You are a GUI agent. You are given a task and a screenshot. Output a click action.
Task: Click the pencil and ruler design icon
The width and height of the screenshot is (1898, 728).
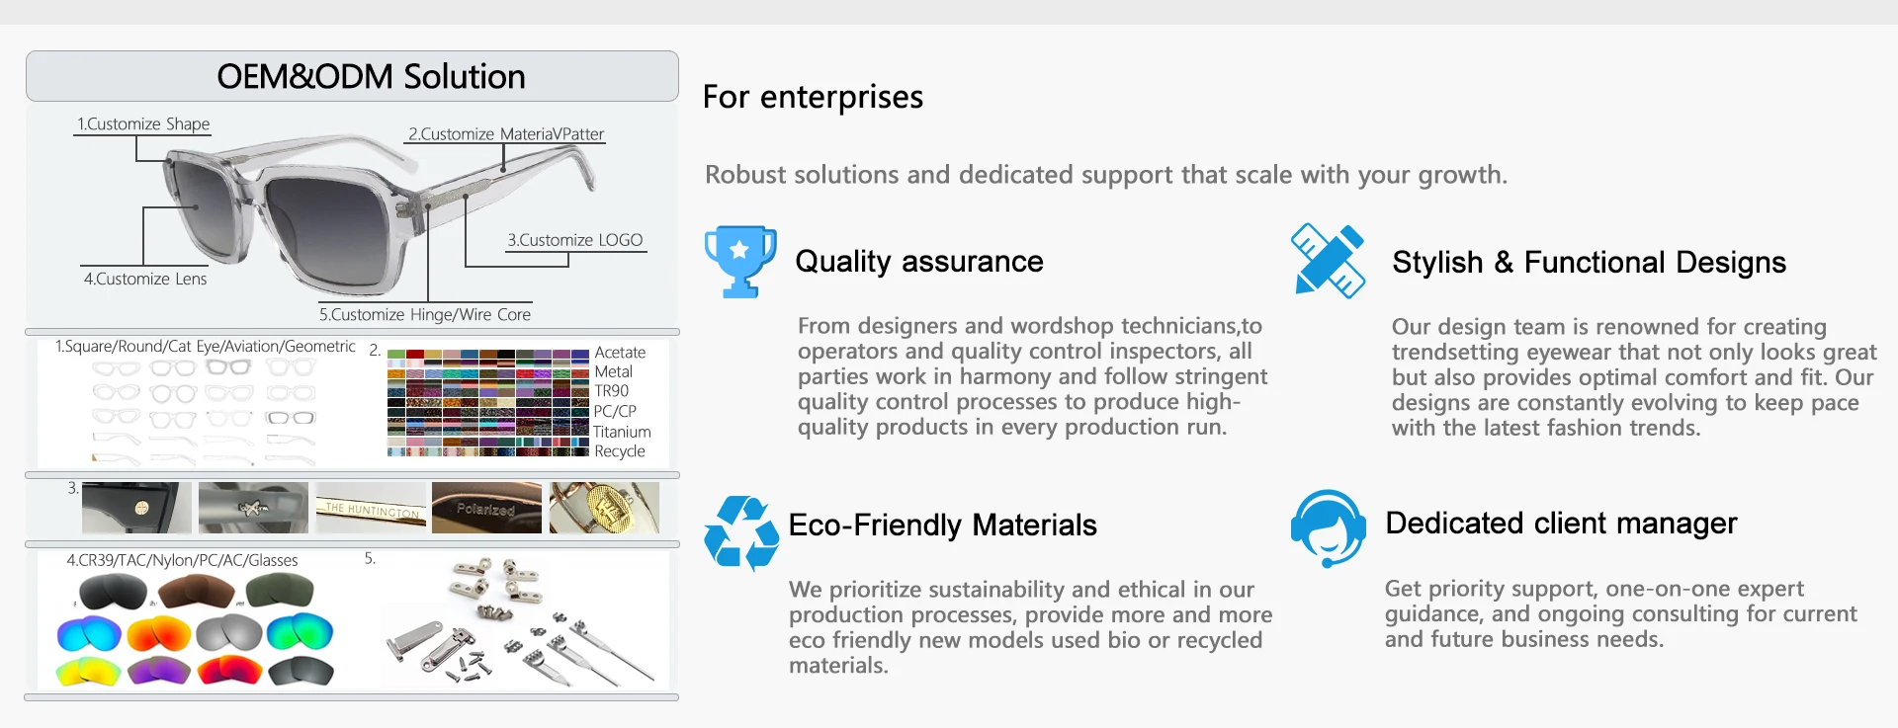click(x=1328, y=261)
